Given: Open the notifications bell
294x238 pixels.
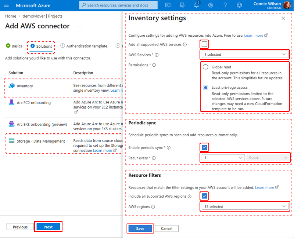Looking at the screenshot, I should 196,5.
